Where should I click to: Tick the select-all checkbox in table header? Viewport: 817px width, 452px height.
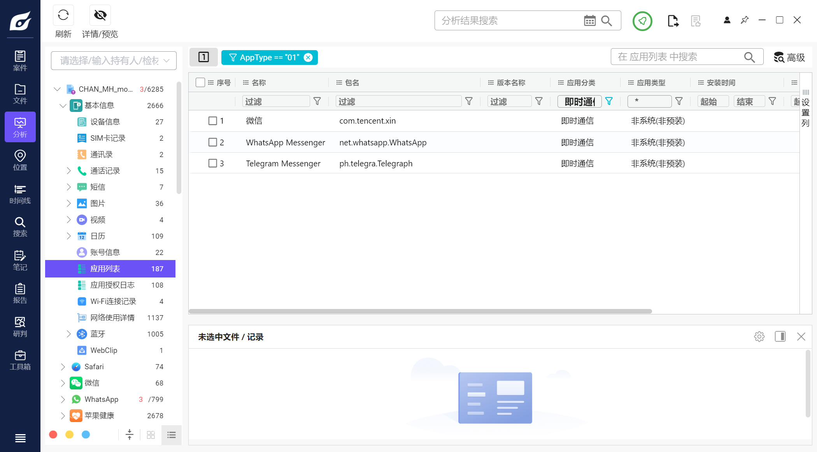tap(200, 82)
